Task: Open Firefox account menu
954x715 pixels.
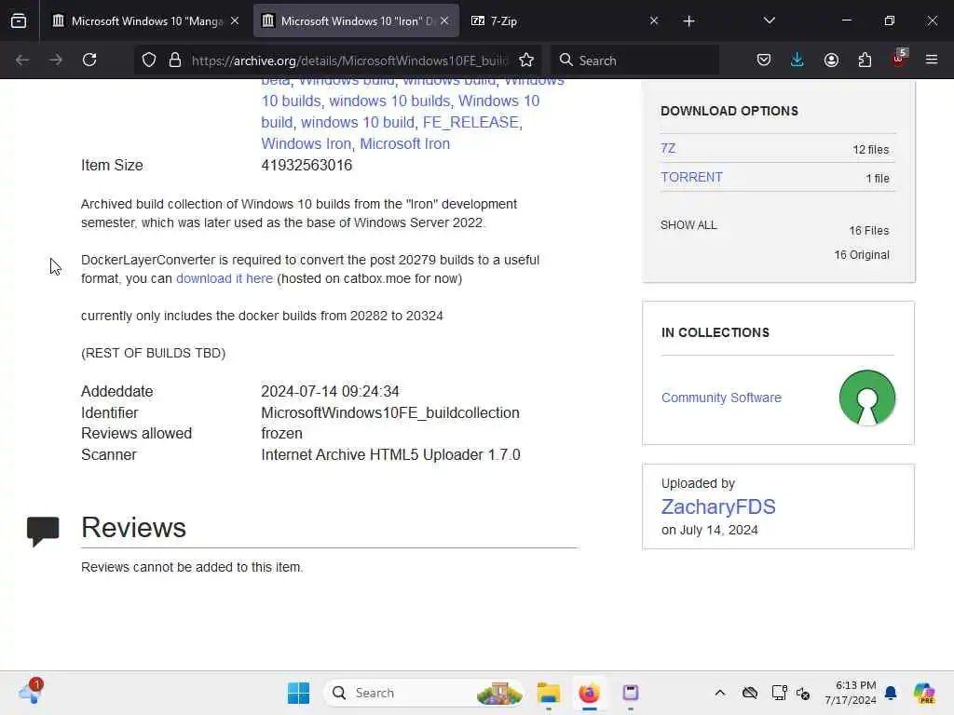Action: 831,61
